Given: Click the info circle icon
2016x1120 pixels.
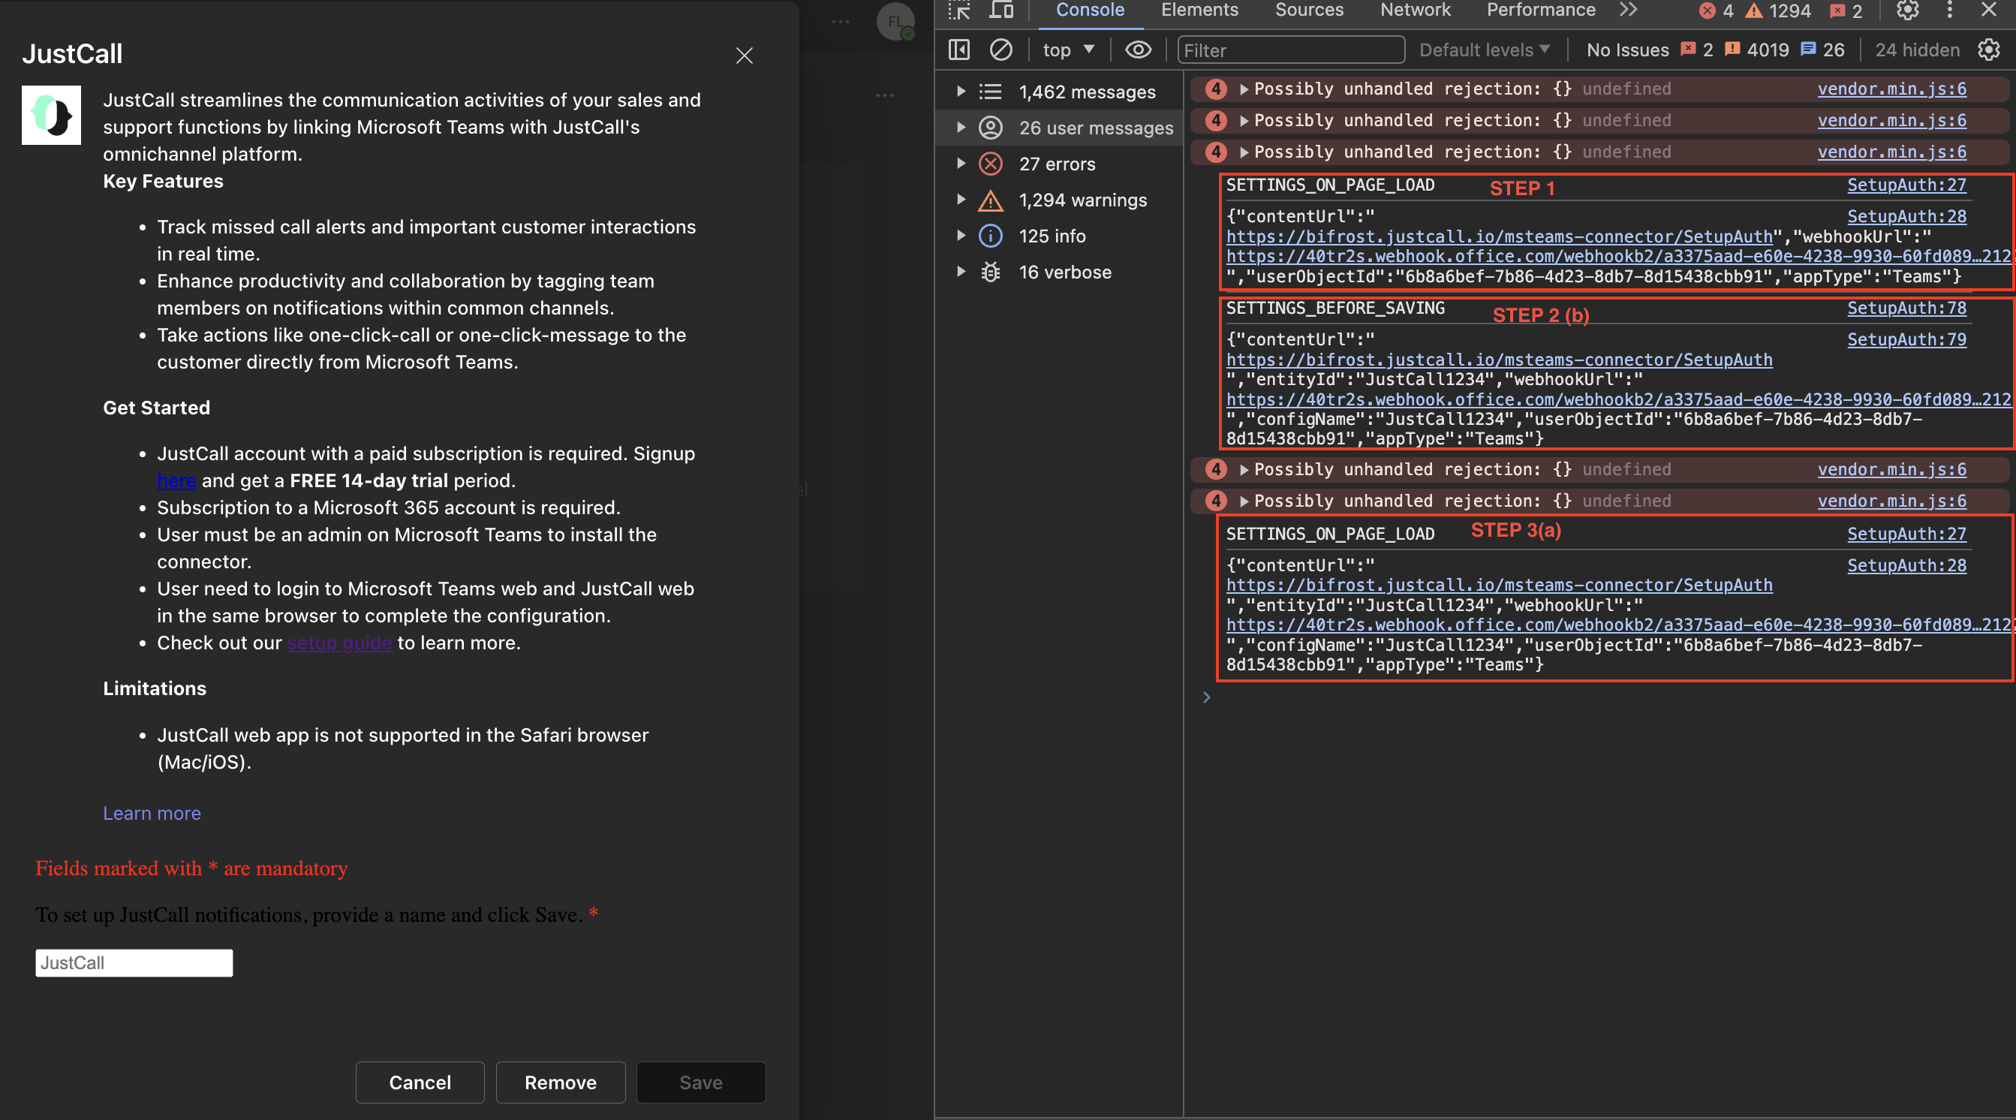Looking at the screenshot, I should [x=991, y=236].
